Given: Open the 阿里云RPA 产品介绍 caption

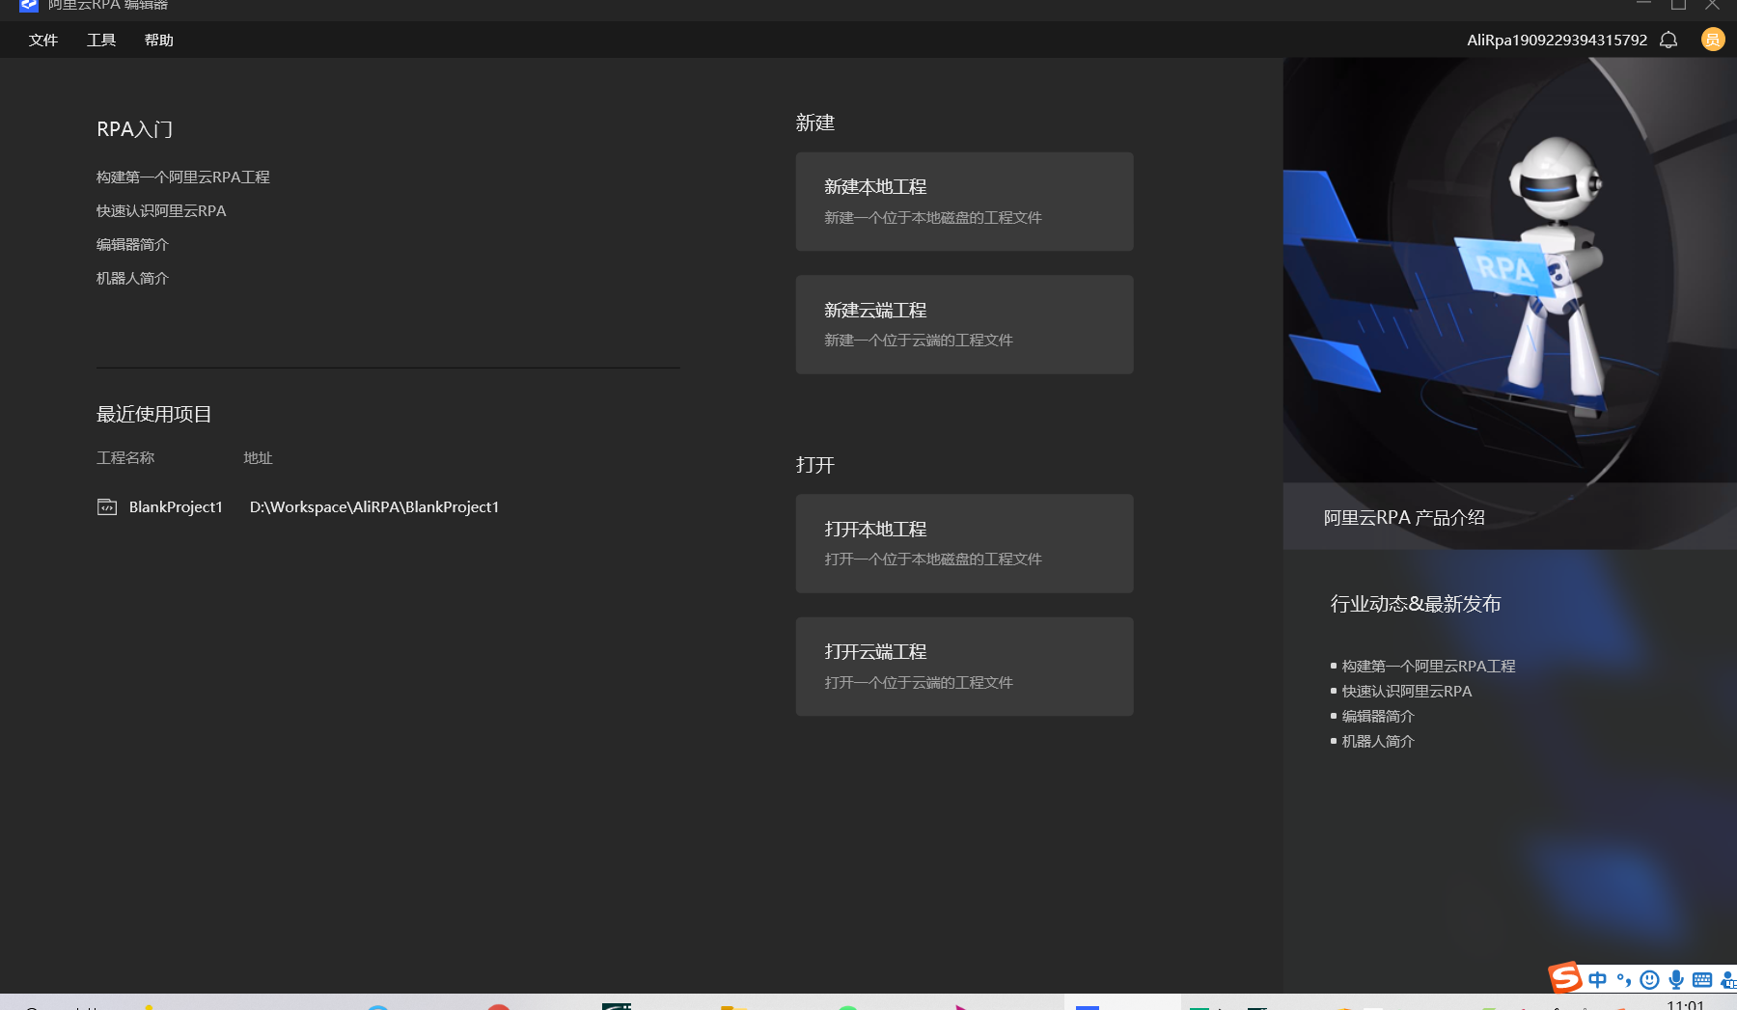Looking at the screenshot, I should pos(1404,517).
